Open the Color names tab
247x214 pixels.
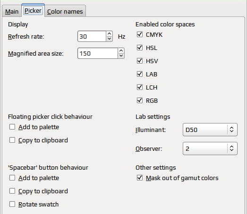pos(65,11)
